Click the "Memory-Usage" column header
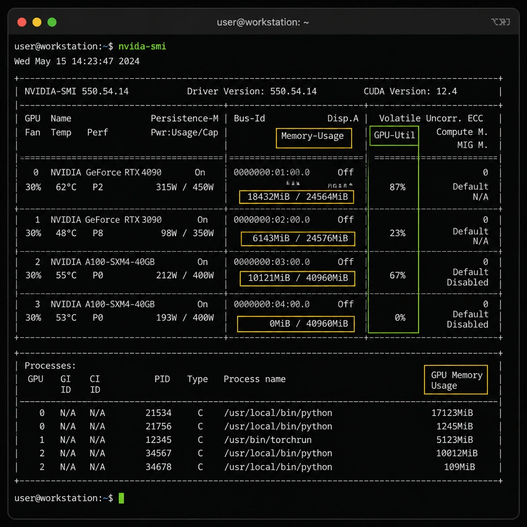The width and height of the screenshot is (527, 527). 313,138
